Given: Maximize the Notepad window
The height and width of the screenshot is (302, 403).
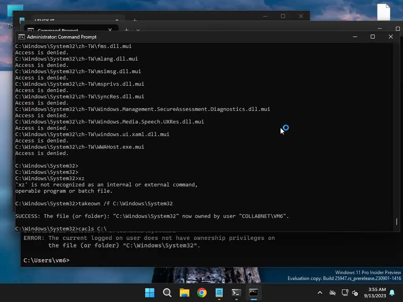Looking at the screenshot, I should [x=283, y=16].
